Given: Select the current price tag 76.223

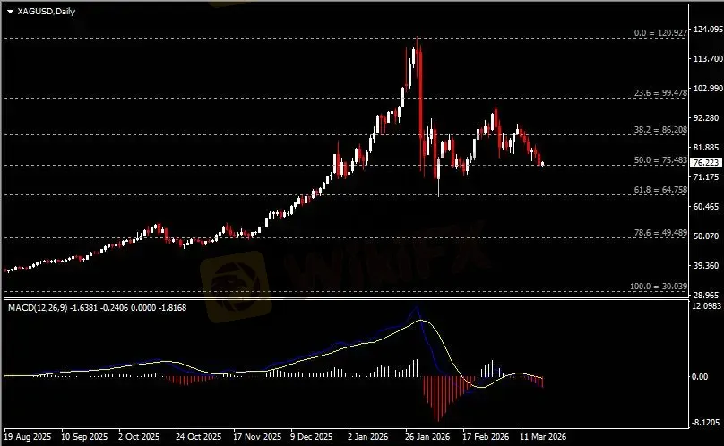Looking at the screenshot, I should tap(707, 162).
